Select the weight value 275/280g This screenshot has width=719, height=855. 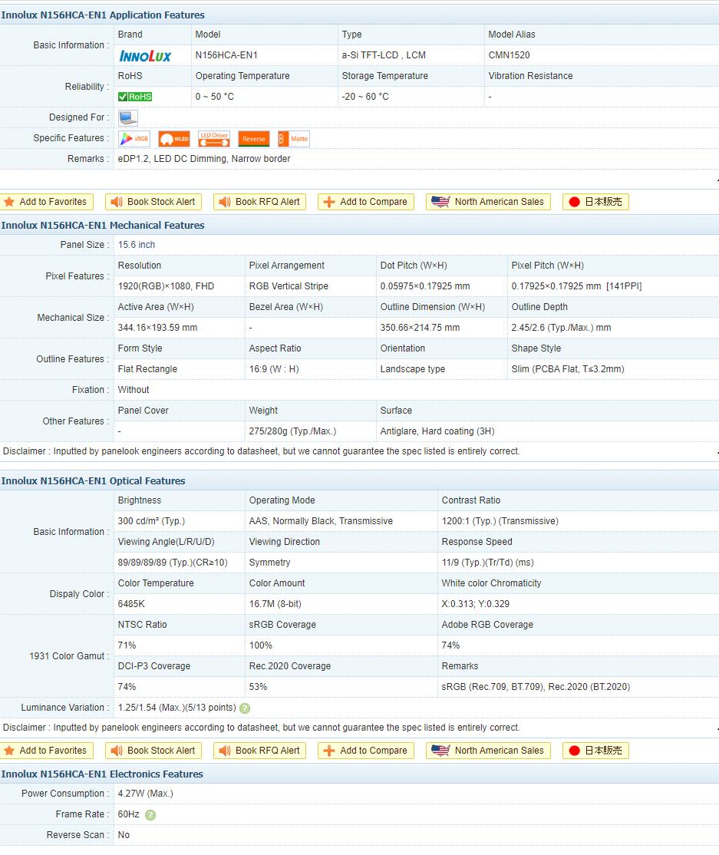(292, 431)
